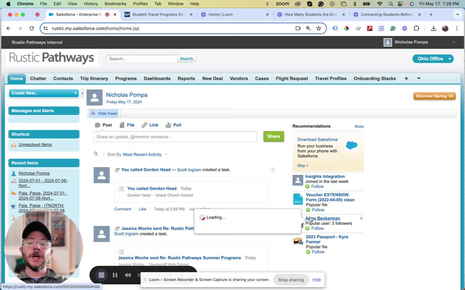Click Skip on Download Salesforce card
465x290 pixels.
(303, 166)
